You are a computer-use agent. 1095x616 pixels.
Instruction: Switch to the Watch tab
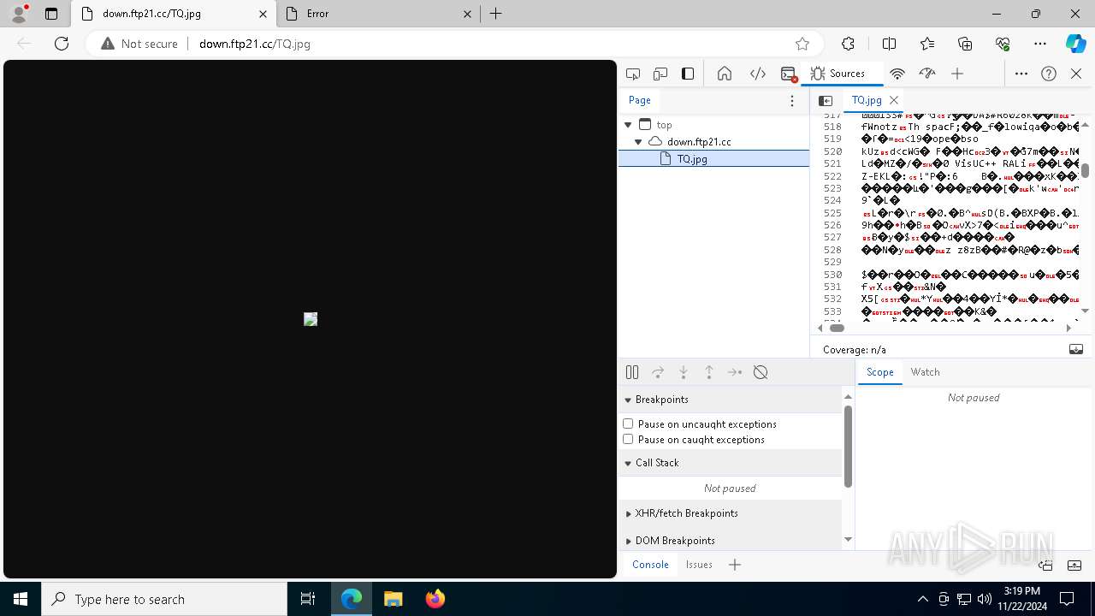pos(925,372)
